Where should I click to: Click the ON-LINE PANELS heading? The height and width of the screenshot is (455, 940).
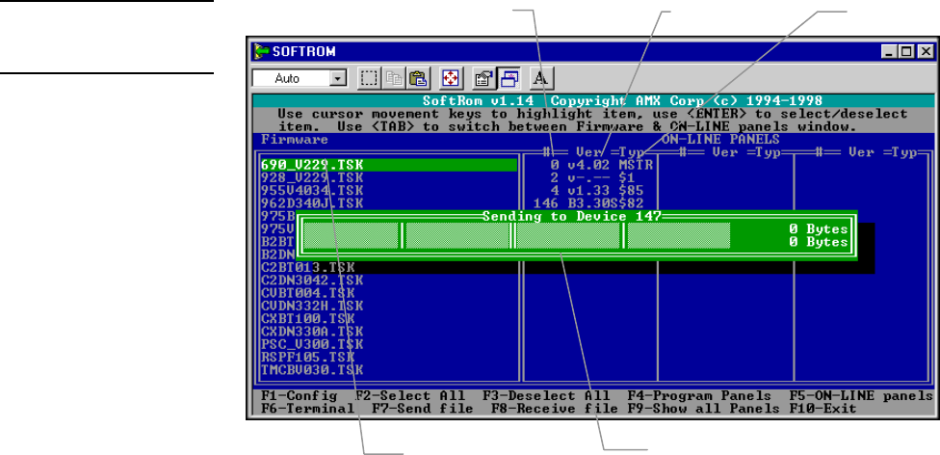[720, 139]
